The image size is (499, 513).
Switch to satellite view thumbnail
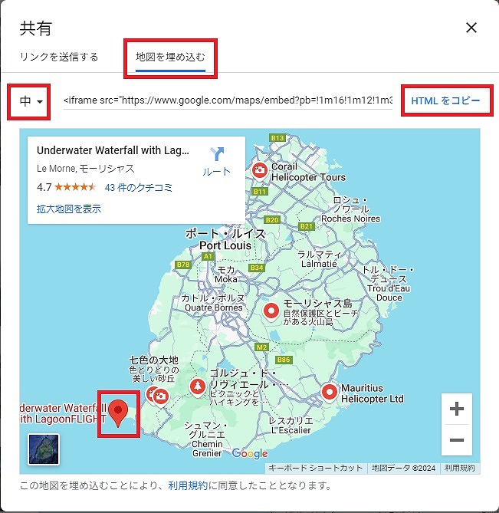pyautogui.click(x=44, y=449)
